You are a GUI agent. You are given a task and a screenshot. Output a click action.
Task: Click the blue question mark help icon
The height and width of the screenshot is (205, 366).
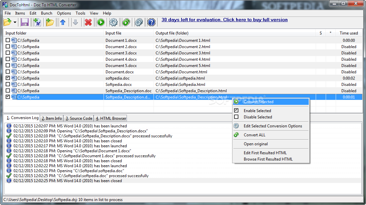pos(151,22)
